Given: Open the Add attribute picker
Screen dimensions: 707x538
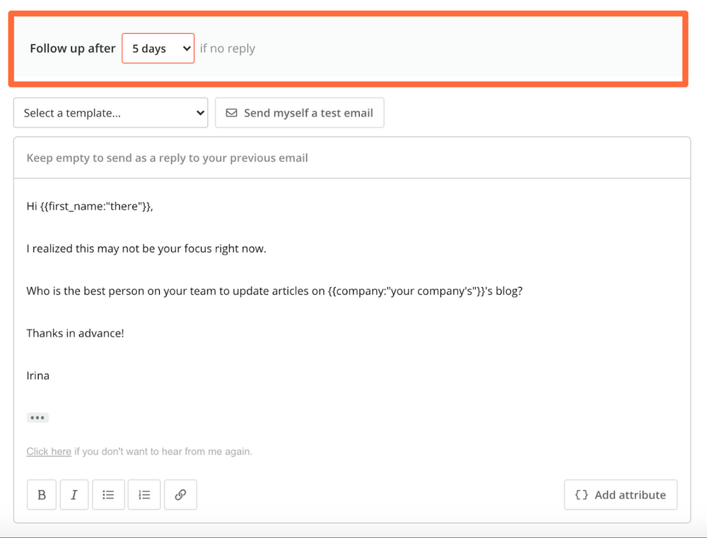Looking at the screenshot, I should [x=620, y=495].
